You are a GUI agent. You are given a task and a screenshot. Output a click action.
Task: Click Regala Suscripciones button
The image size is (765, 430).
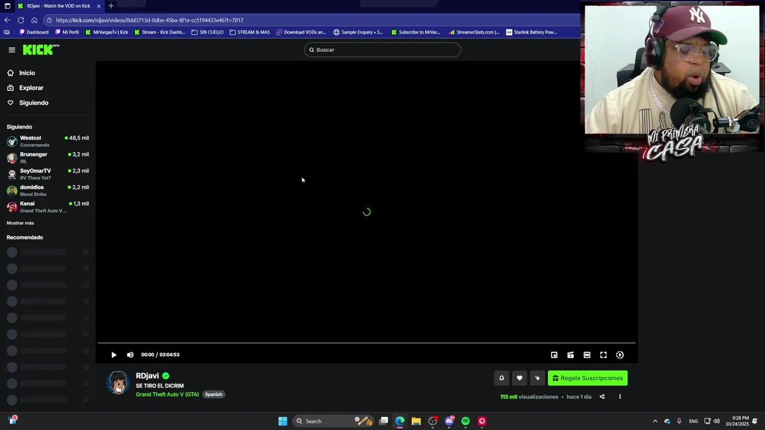(587, 378)
